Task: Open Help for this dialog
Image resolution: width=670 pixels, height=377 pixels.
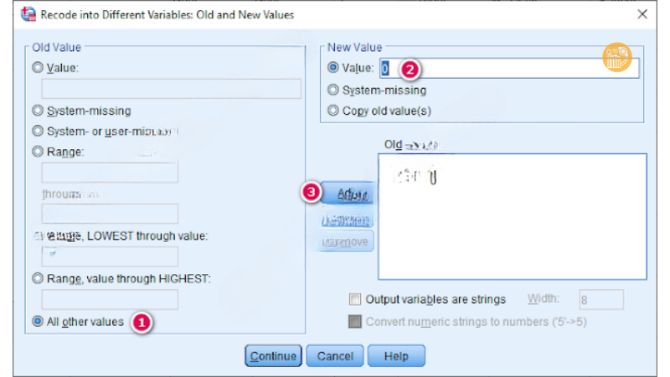Action: click(x=395, y=356)
